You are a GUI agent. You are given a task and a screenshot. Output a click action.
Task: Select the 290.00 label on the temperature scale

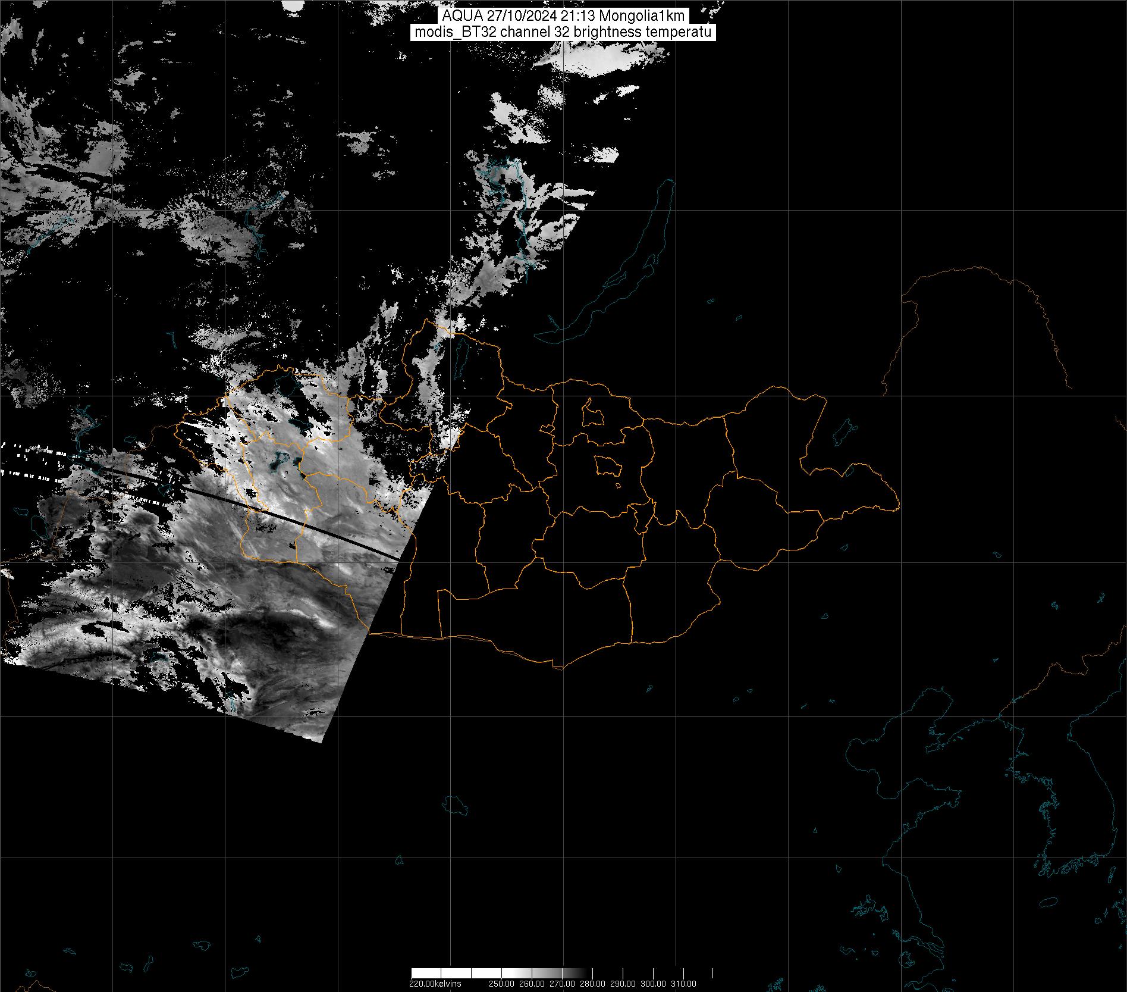coord(623,984)
